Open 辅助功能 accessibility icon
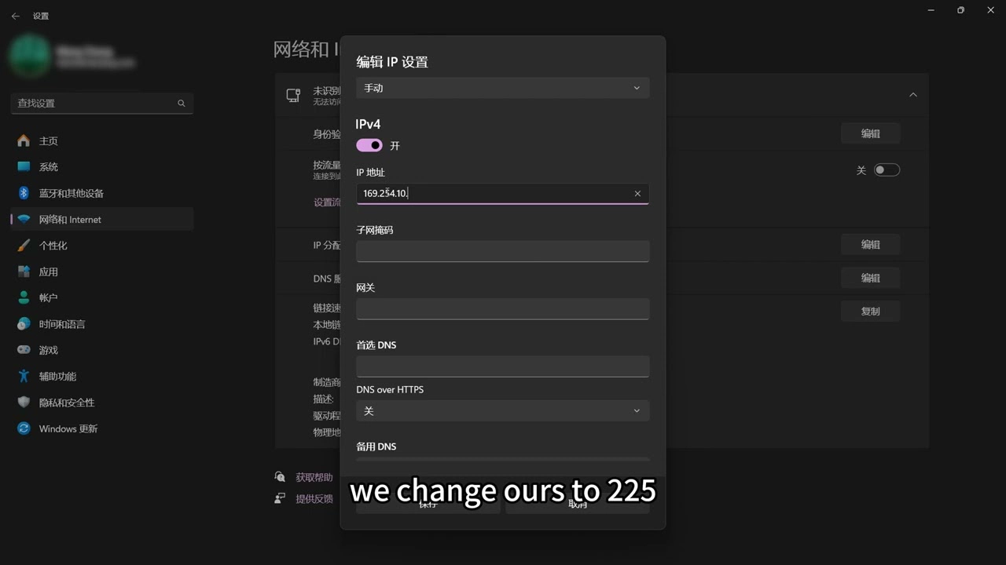 click(x=24, y=376)
